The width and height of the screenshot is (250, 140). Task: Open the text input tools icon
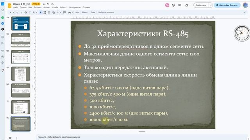(70, 12)
